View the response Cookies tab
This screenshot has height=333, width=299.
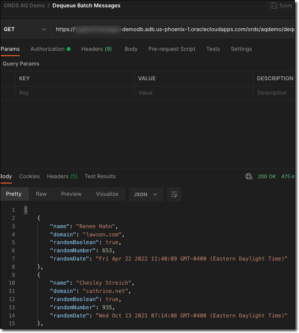point(29,177)
